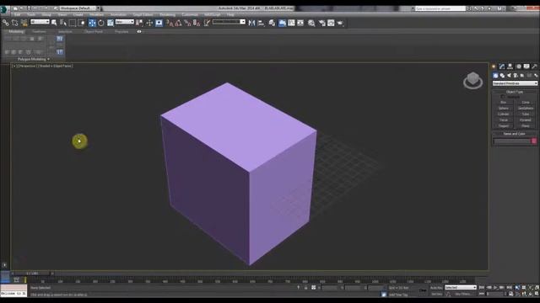The image size is (540, 303).
Task: Pick the Rectangular Selection Region tool
Action: tap(73, 23)
